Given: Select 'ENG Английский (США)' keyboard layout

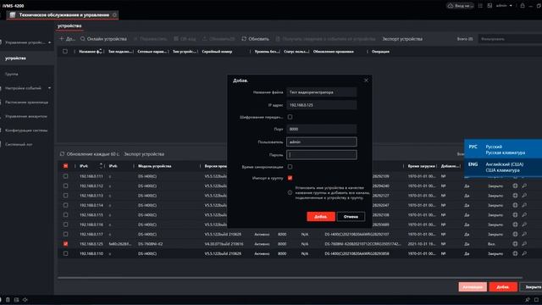Looking at the screenshot, I should tap(503, 167).
